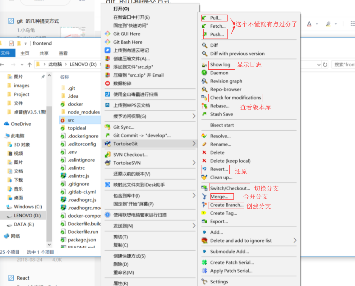Viewport: 355px width, 286px height.
Task: Click the Switch/Checkout icon
Action: [x=205, y=188]
